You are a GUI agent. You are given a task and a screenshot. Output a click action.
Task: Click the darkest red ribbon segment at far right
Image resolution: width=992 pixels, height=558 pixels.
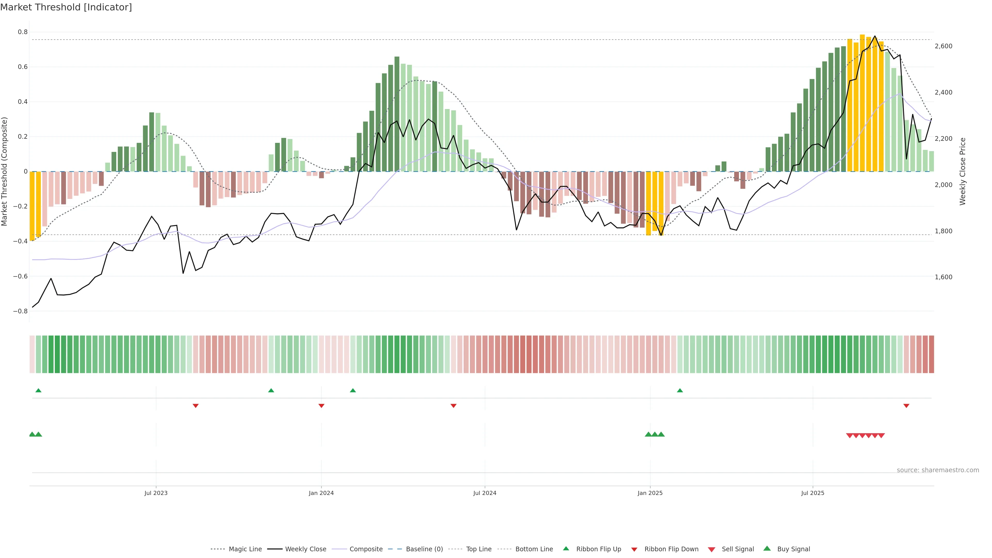[931, 354]
